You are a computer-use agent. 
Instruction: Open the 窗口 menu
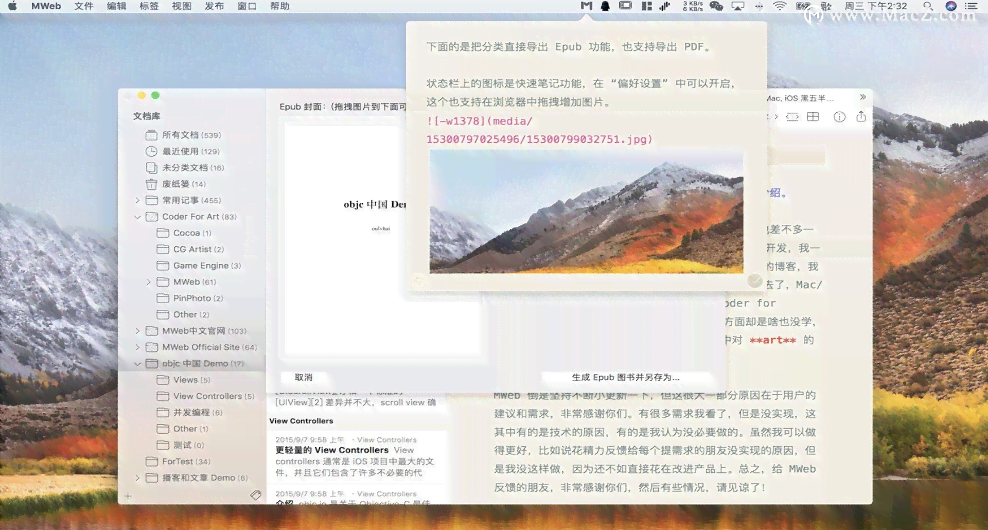246,6
